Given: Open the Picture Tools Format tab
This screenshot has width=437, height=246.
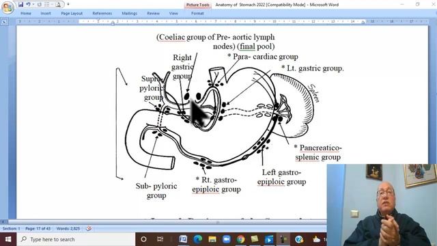Looking at the screenshot, I should (197, 14).
